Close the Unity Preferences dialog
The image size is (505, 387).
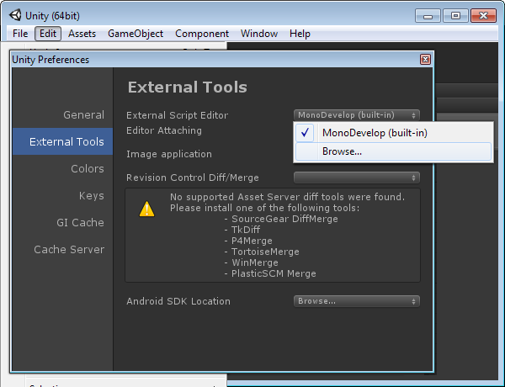click(425, 59)
